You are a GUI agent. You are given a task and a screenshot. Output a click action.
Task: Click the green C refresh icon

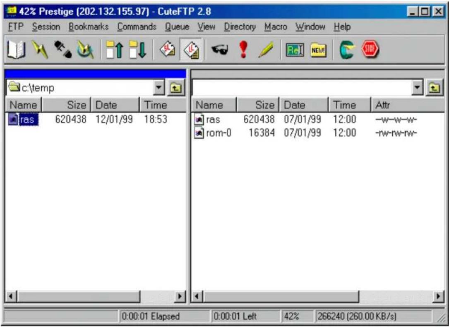[x=347, y=50]
